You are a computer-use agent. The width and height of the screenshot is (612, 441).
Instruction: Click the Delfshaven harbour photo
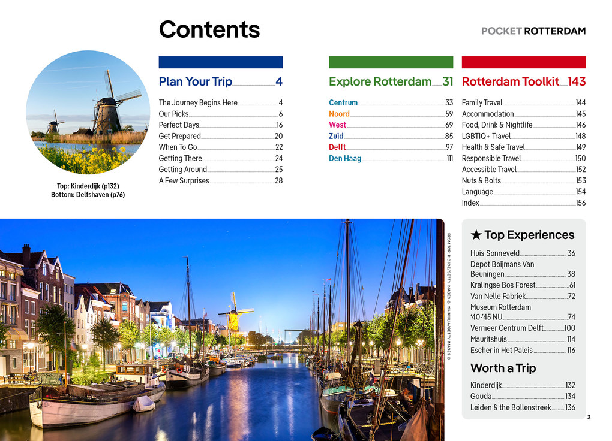point(222,327)
